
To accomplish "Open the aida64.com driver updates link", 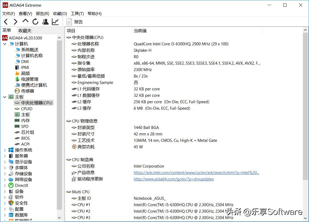I will (174, 179).
